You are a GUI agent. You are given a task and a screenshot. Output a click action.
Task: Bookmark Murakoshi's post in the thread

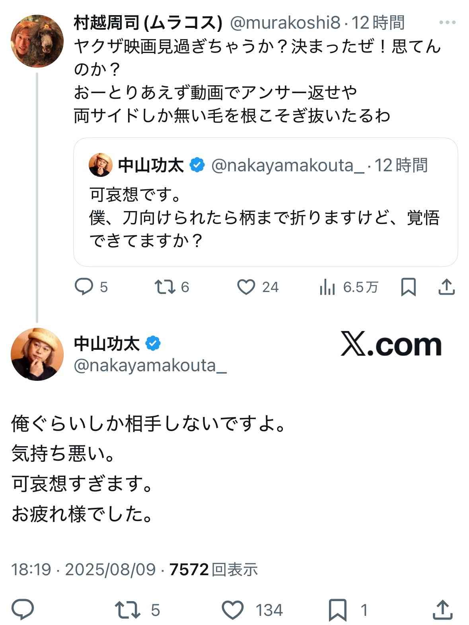tap(408, 287)
